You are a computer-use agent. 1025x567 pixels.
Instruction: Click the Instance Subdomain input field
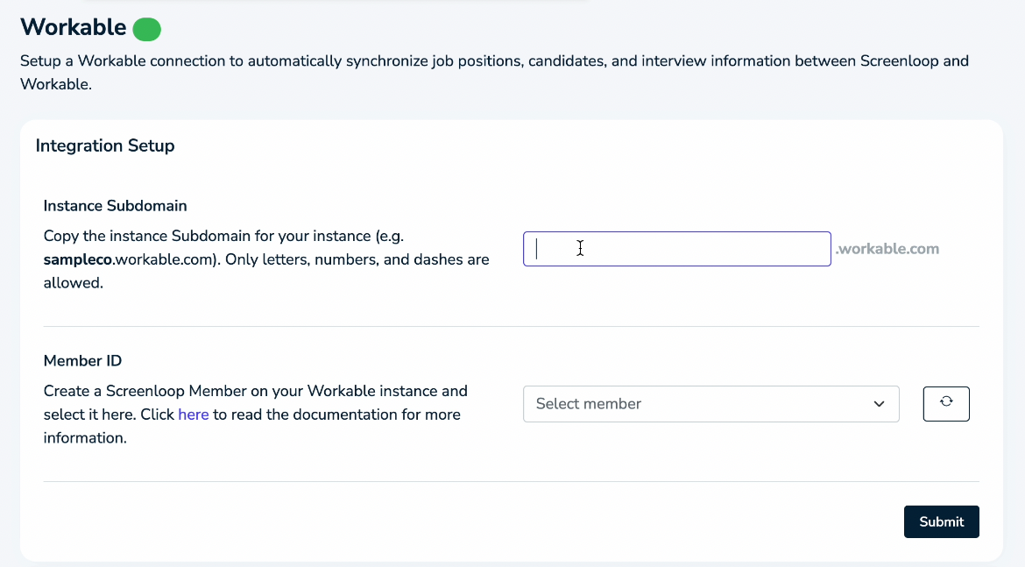pyautogui.click(x=676, y=249)
